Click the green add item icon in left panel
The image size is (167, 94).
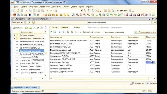point(26,28)
